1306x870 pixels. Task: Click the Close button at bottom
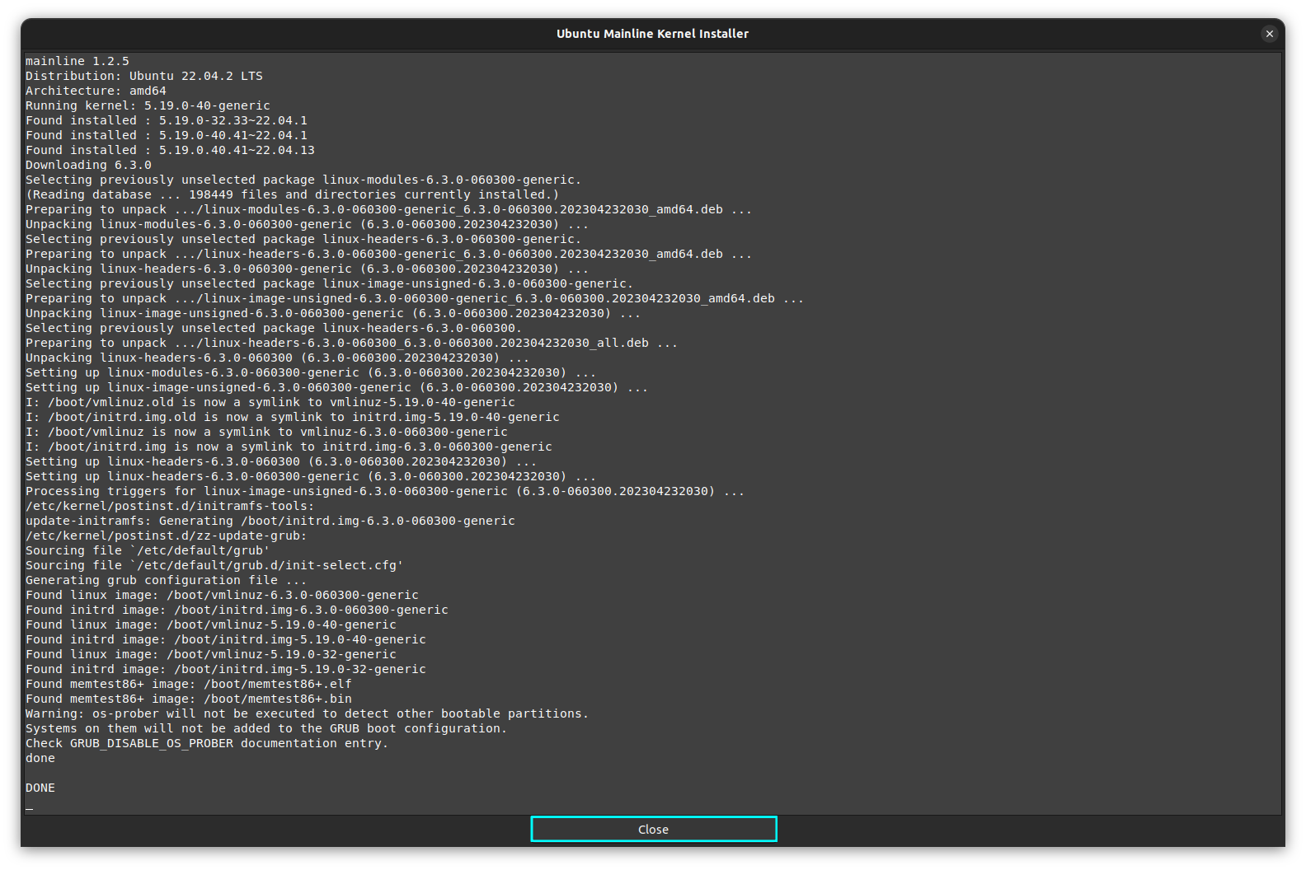coord(653,829)
